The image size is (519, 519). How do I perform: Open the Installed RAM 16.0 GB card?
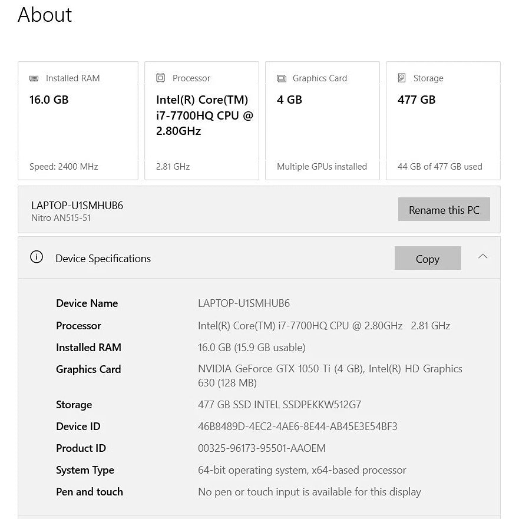(x=78, y=121)
